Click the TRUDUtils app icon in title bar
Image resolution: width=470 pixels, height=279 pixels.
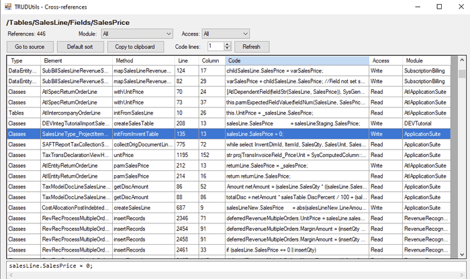(x=8, y=7)
